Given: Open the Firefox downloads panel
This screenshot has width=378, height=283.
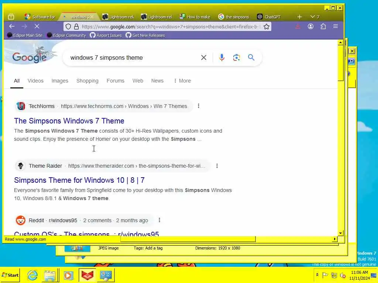Looking at the screenshot, I should tap(298, 27).
